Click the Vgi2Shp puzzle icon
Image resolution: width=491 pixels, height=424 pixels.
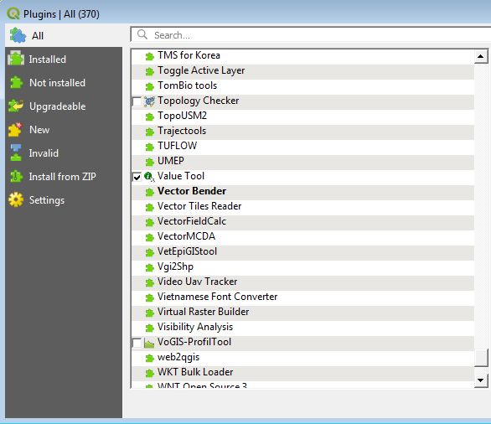point(150,267)
